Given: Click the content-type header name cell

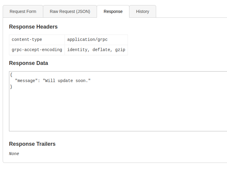Looking at the screenshot, I should click(27, 40).
